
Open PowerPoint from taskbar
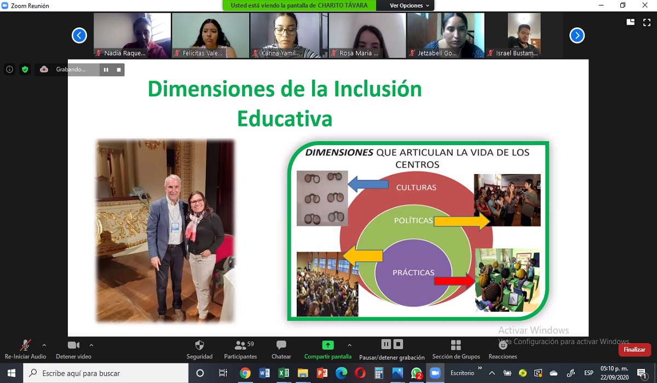(x=322, y=373)
